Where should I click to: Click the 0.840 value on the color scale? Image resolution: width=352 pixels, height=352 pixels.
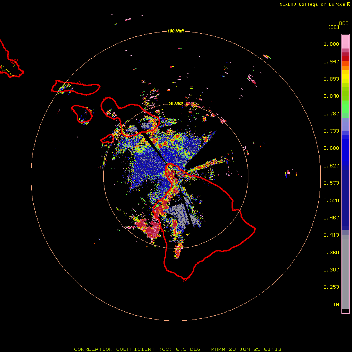tap(331, 96)
